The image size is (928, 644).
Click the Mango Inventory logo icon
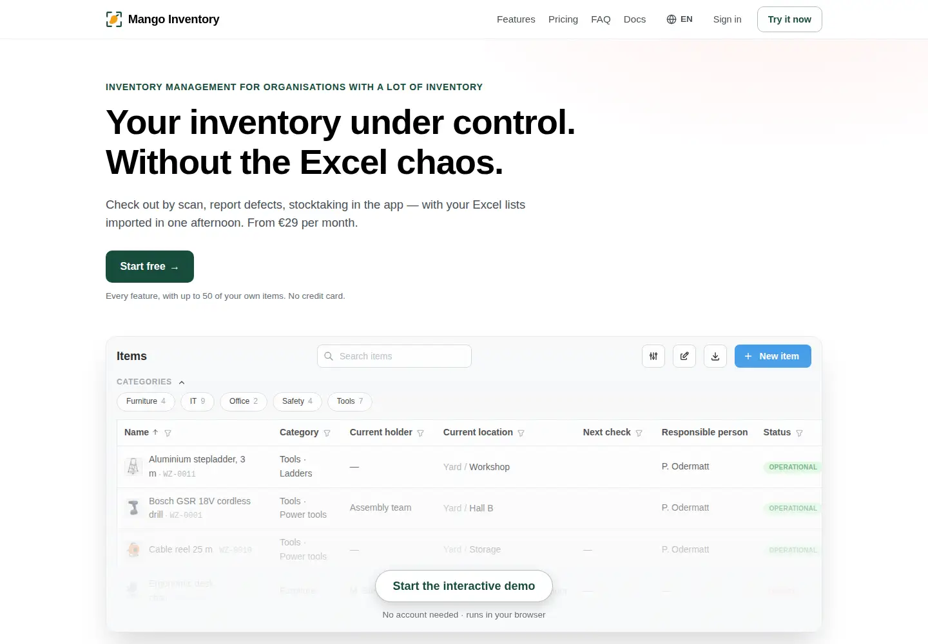pyautogui.click(x=114, y=19)
